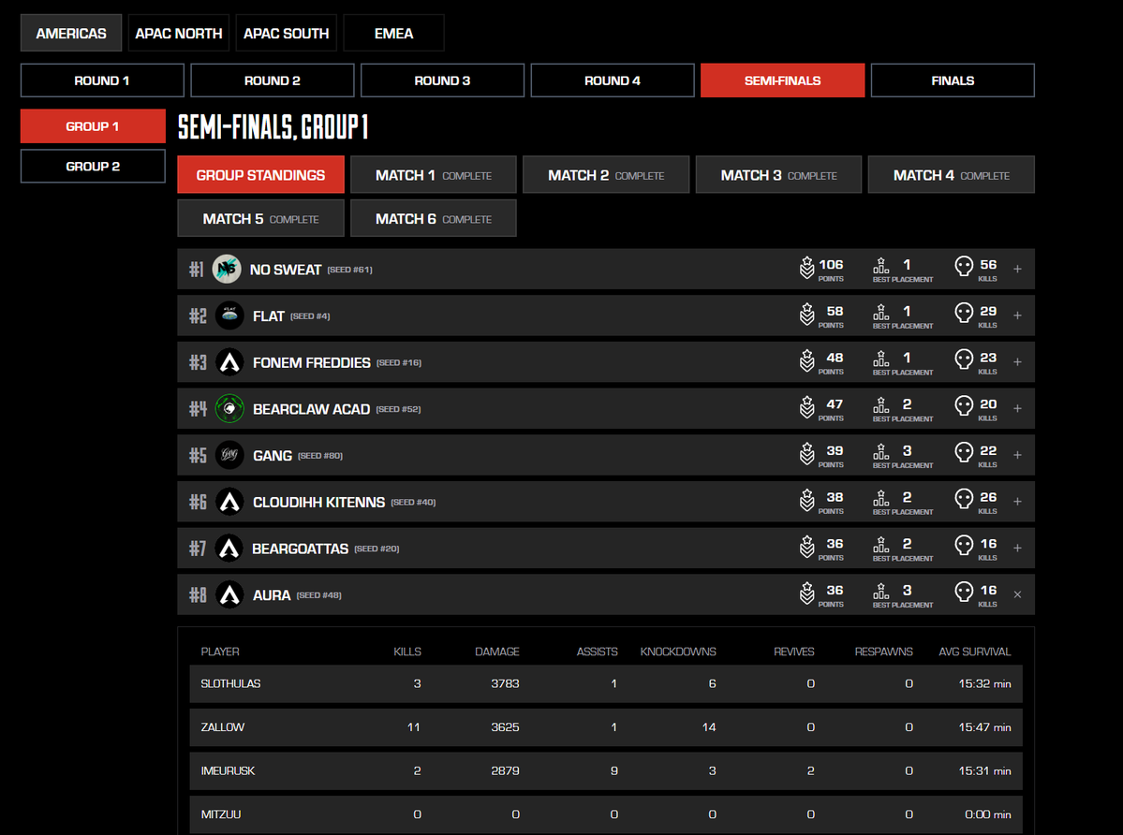Click the kills skull icon for No Sweat
The height and width of the screenshot is (835, 1123).
[x=964, y=267]
